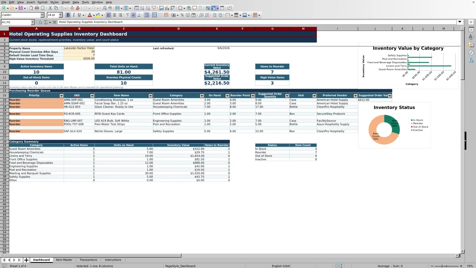Click the Cut scissors icon
Image resolution: width=476 pixels, height=268 pixels.
tap(50, 8)
